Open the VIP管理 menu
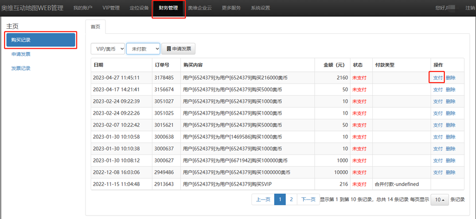The width and height of the screenshot is (476, 219). click(111, 8)
